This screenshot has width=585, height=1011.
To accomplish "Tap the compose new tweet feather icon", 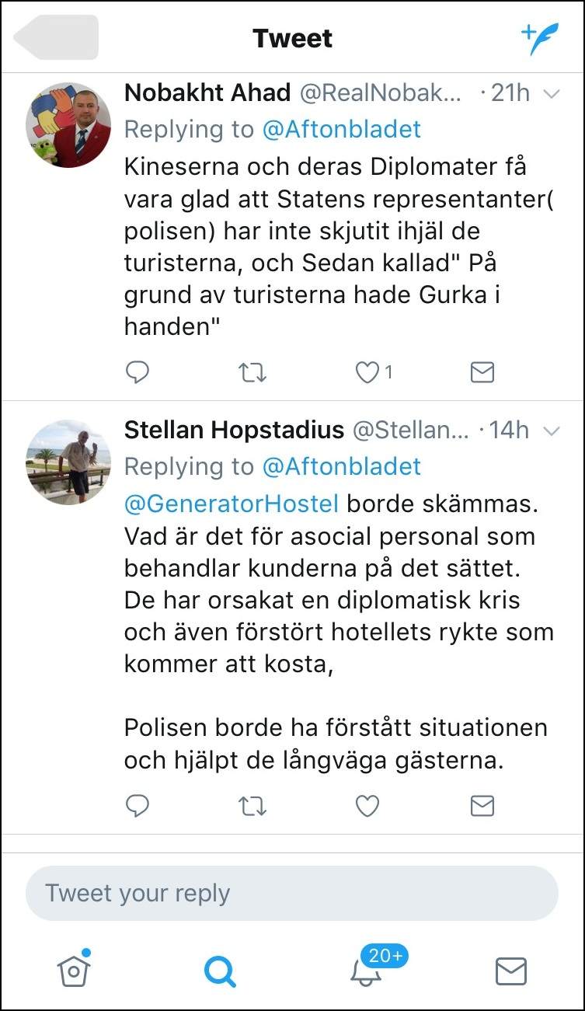I will click(539, 39).
